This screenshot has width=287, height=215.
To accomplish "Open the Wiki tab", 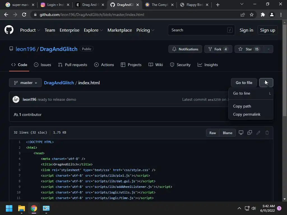I will 156,65.
